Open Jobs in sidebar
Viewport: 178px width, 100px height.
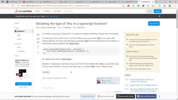pos(19,47)
